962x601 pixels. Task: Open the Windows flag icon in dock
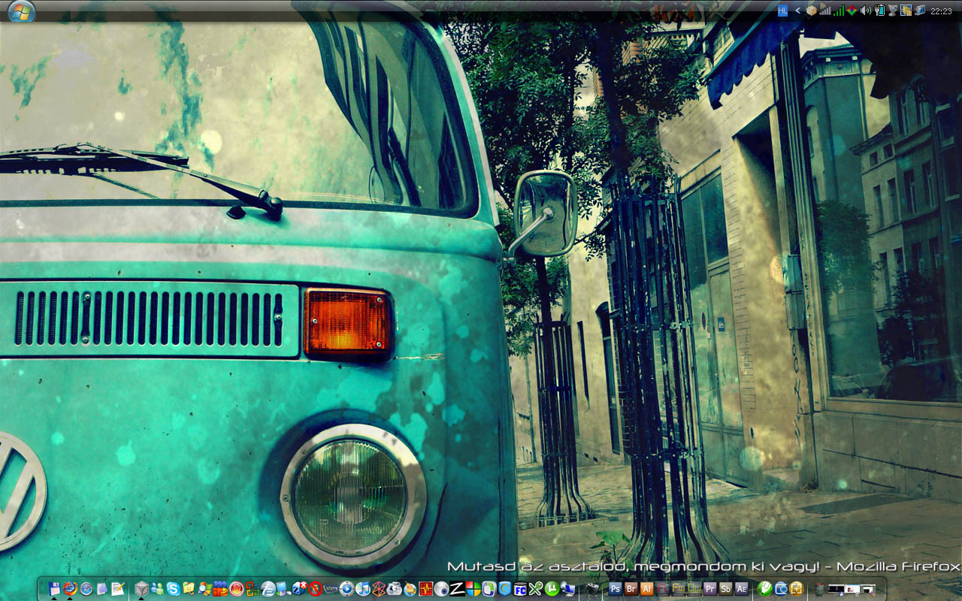[x=473, y=588]
